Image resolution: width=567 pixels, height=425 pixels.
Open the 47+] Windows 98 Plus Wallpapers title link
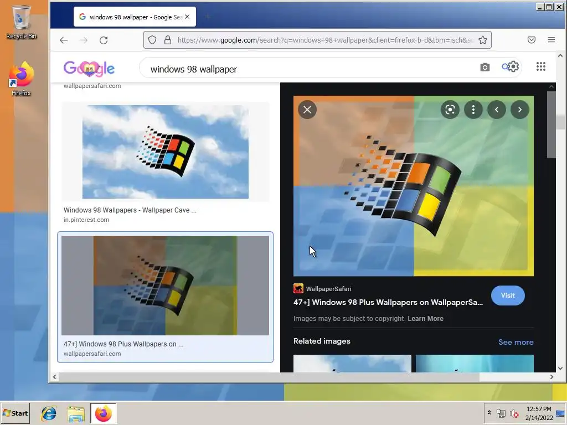388,302
